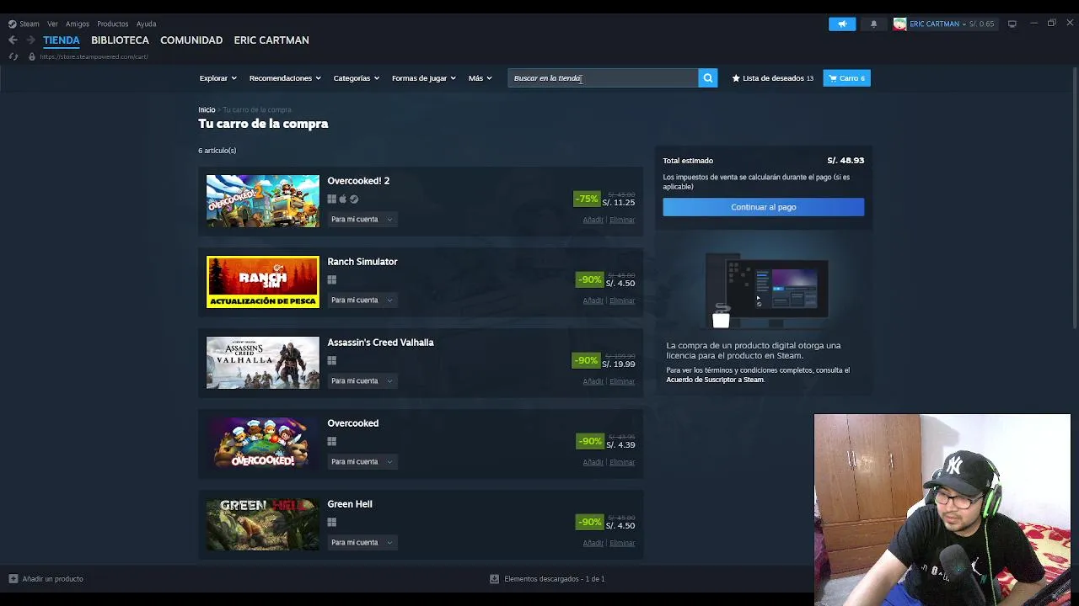
Task: Click the Buscar en la tienda field
Action: pos(603,78)
